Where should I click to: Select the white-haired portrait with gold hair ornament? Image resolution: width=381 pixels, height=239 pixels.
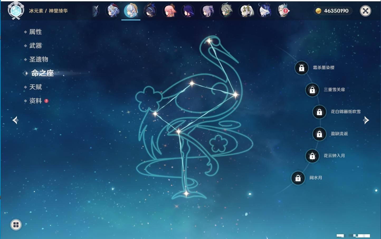[x=246, y=11]
